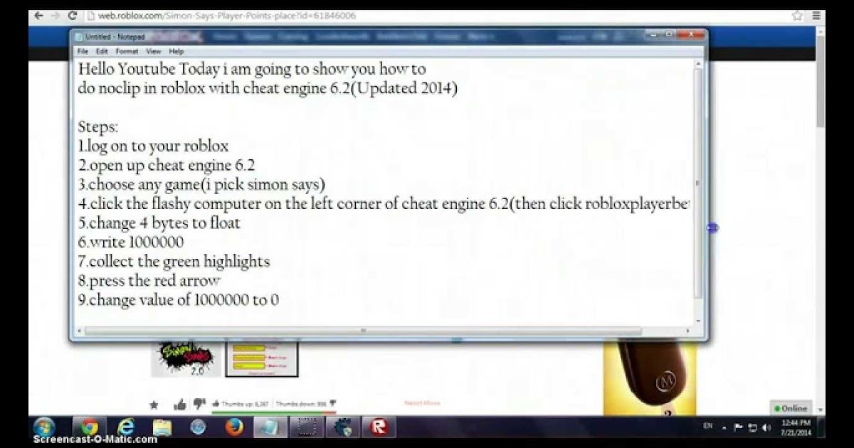The width and height of the screenshot is (854, 448).
Task: Launch Internet Explorer from taskbar
Action: tap(126, 427)
